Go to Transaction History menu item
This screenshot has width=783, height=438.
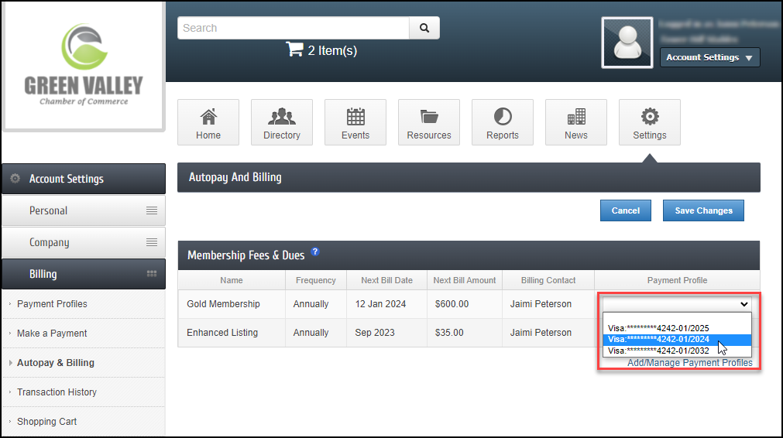tap(57, 392)
